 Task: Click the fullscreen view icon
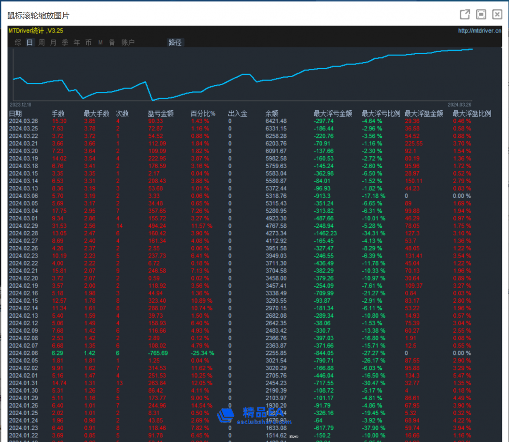[481, 15]
